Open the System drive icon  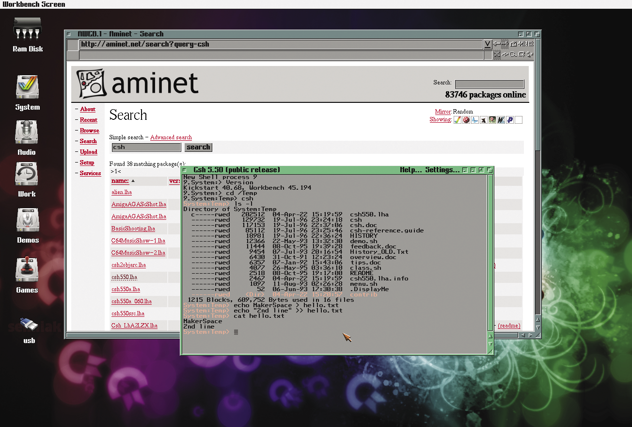[27, 92]
